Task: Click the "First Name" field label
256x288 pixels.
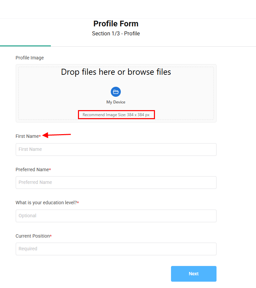Action: pos(27,136)
